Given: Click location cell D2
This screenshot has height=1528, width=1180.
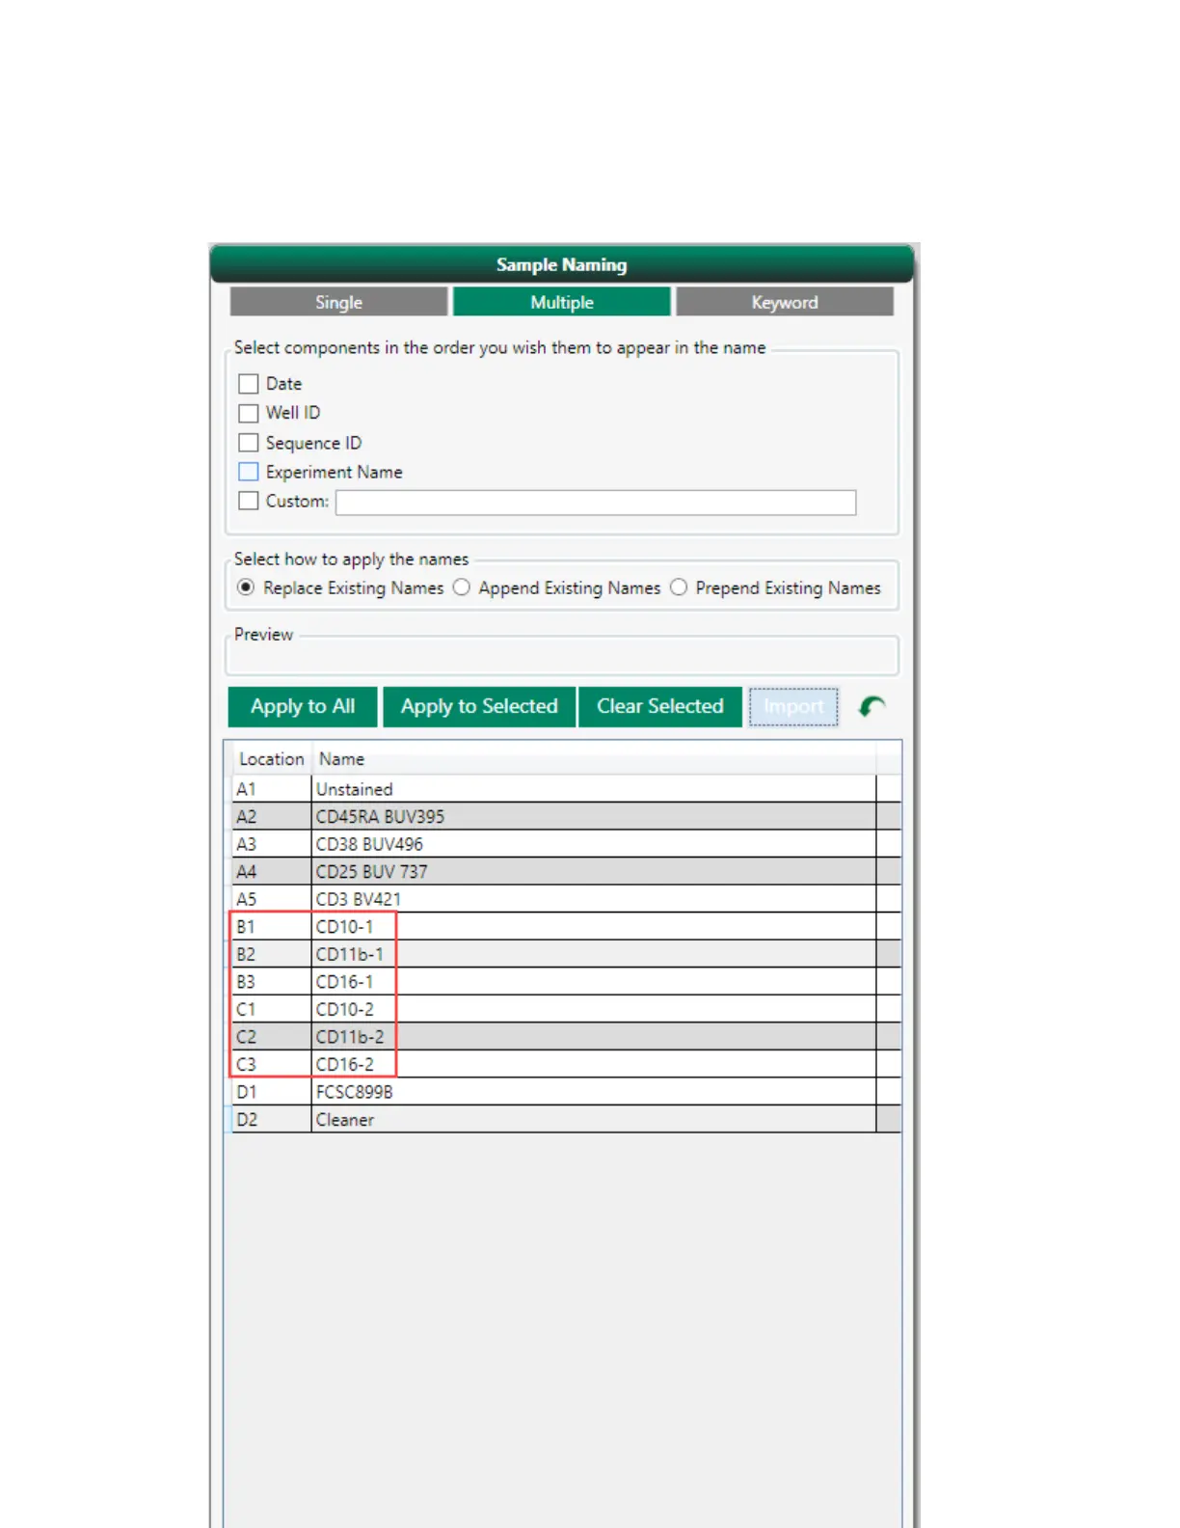Looking at the screenshot, I should click(271, 1120).
